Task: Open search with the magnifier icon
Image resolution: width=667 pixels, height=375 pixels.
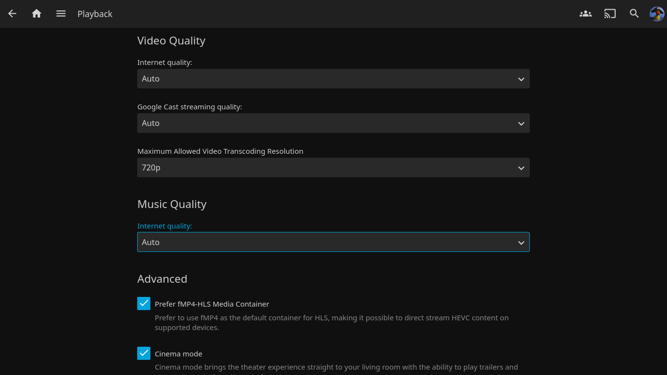Action: (634, 14)
